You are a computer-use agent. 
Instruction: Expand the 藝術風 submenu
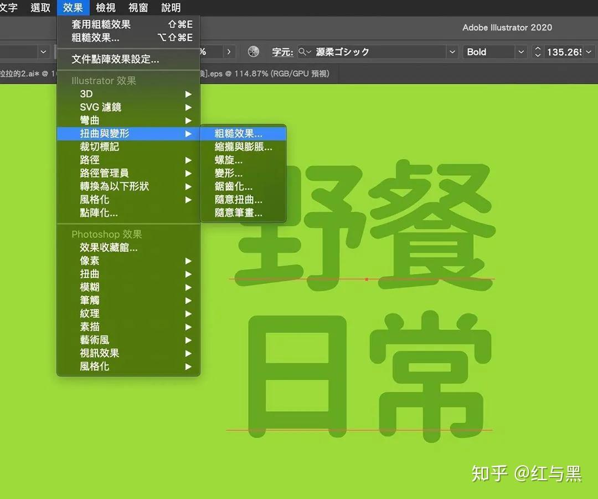coord(128,340)
